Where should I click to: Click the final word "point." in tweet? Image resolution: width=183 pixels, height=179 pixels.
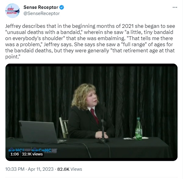(x=13, y=57)
